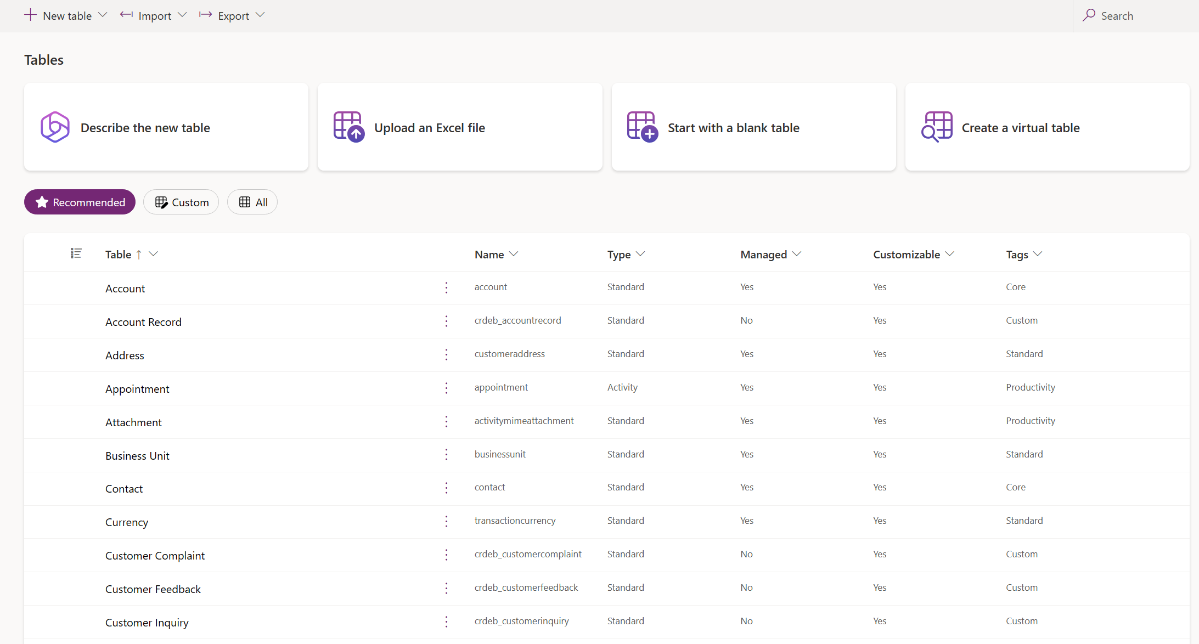Click the list view toggle icon

(x=76, y=254)
